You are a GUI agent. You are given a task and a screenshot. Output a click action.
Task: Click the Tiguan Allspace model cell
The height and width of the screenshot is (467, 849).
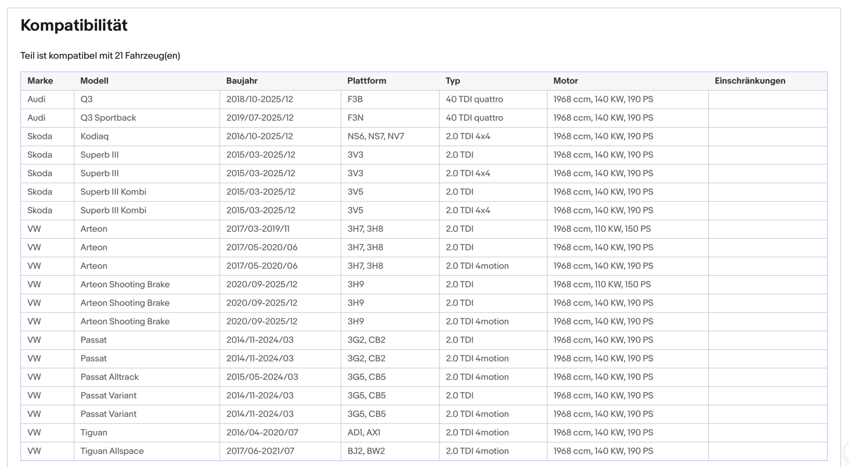147,451
